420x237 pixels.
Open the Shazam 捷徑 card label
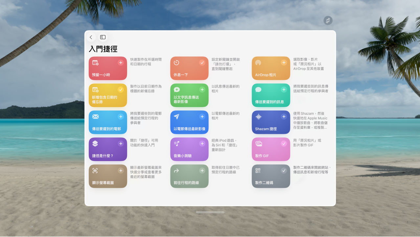point(266,129)
